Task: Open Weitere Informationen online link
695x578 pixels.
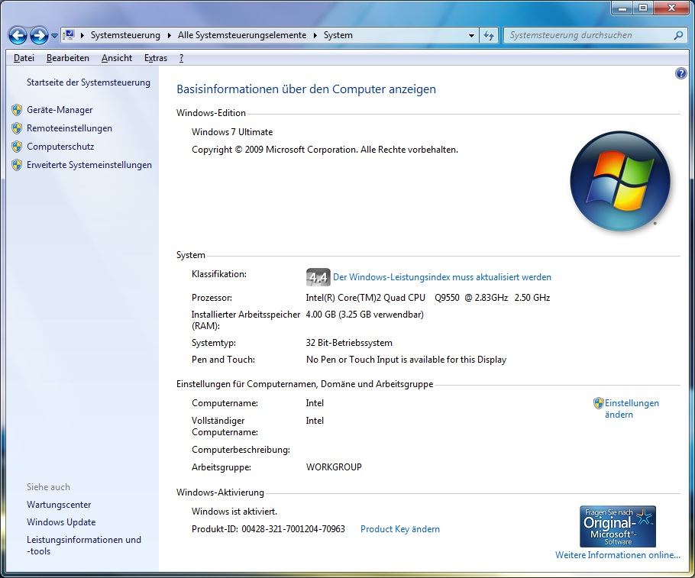Action: (x=617, y=555)
